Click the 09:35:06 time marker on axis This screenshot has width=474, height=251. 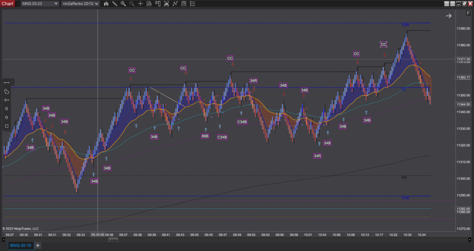pyautogui.click(x=98, y=235)
